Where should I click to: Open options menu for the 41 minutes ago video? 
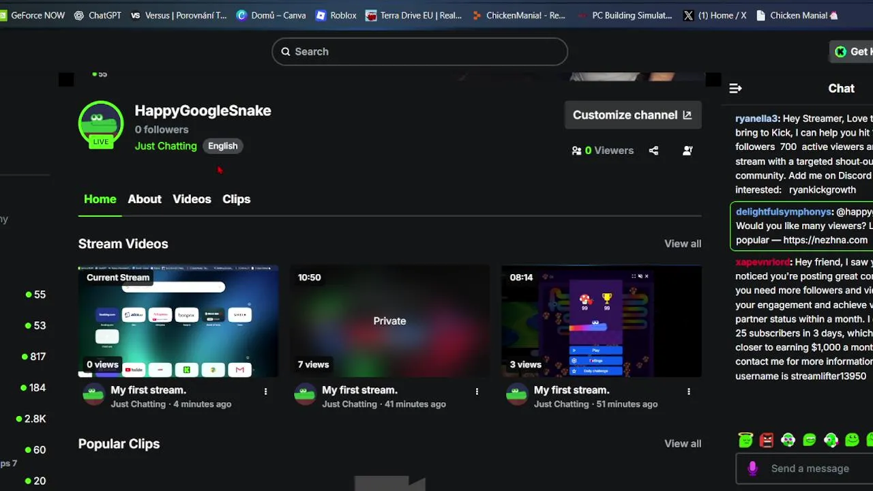coord(477,391)
